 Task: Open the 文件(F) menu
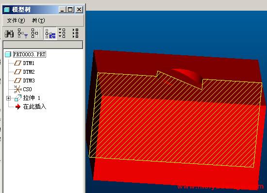(16, 20)
